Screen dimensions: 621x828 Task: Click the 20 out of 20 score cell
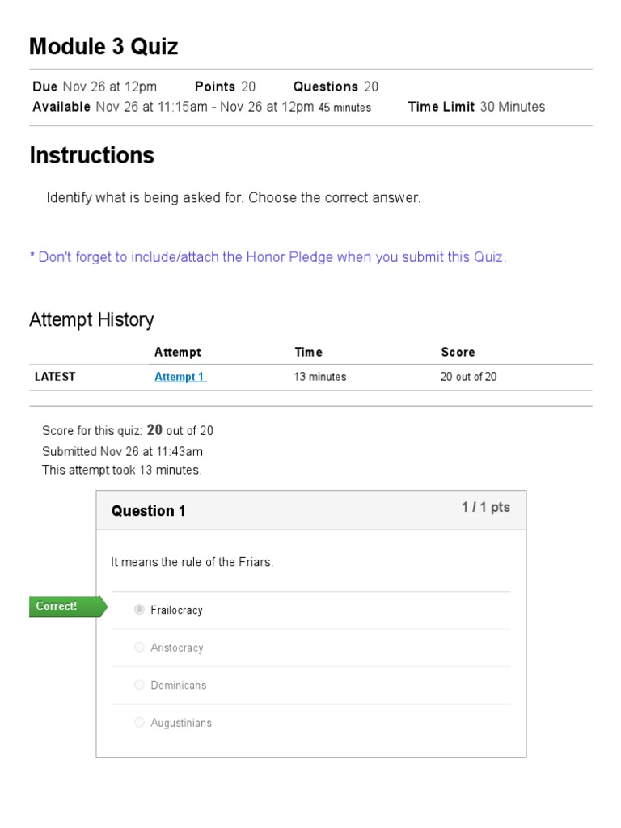[468, 377]
